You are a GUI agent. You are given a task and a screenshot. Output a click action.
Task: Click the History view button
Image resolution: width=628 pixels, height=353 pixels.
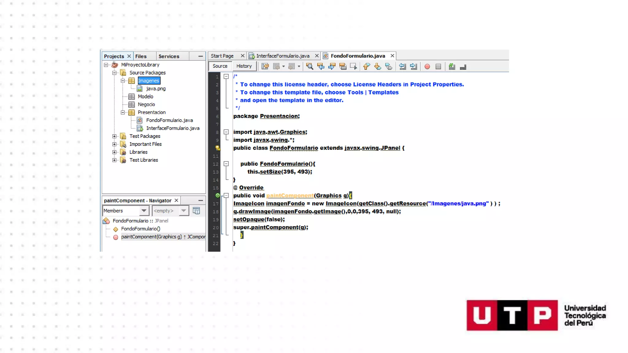click(x=244, y=66)
